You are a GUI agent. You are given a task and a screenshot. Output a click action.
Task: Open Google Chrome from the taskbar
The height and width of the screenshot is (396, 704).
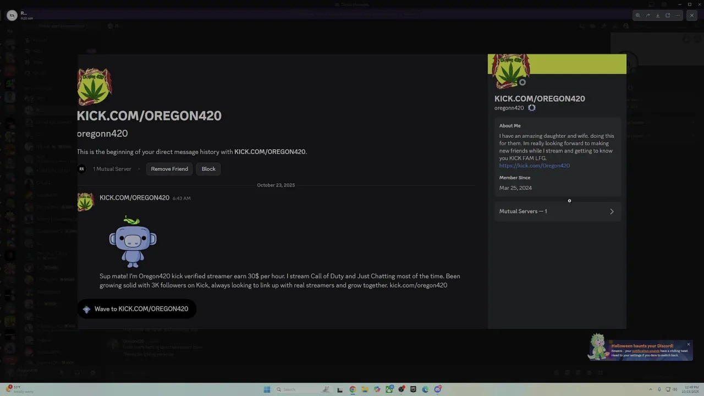[353, 389]
